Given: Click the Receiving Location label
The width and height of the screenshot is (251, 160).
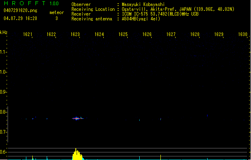Looking at the screenshot, I should pyautogui.click(x=93, y=9).
